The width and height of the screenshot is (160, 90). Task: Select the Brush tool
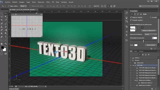[x=5, y=23]
